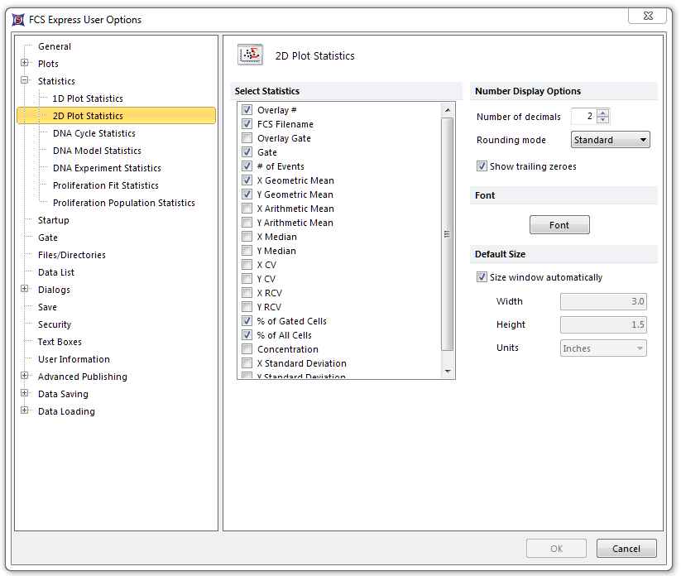Image resolution: width=681 pixels, height=576 pixels.
Task: Click the FCS Express title bar icon
Action: 18,19
